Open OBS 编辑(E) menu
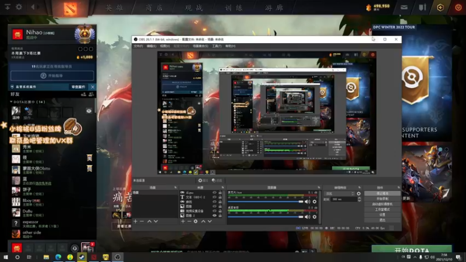The height and width of the screenshot is (262, 466). pyautogui.click(x=151, y=46)
